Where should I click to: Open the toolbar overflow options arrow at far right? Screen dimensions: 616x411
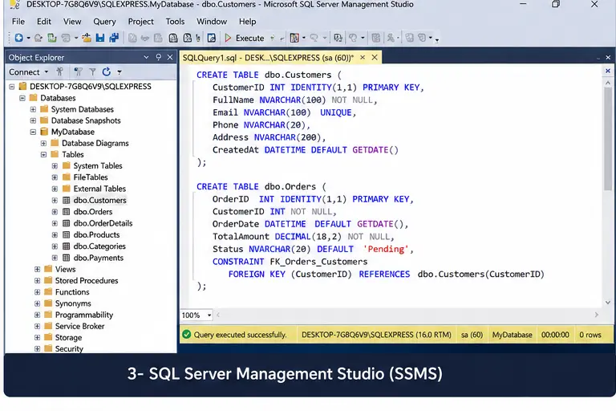point(436,39)
